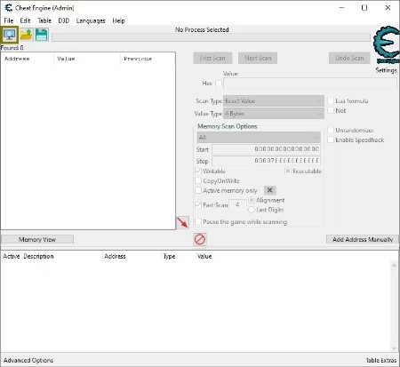Open Memory View
Screen dimensions: 400x367
[37, 239]
